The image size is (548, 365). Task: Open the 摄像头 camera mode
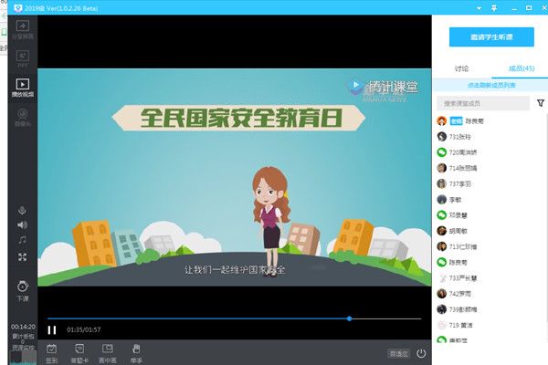click(23, 118)
